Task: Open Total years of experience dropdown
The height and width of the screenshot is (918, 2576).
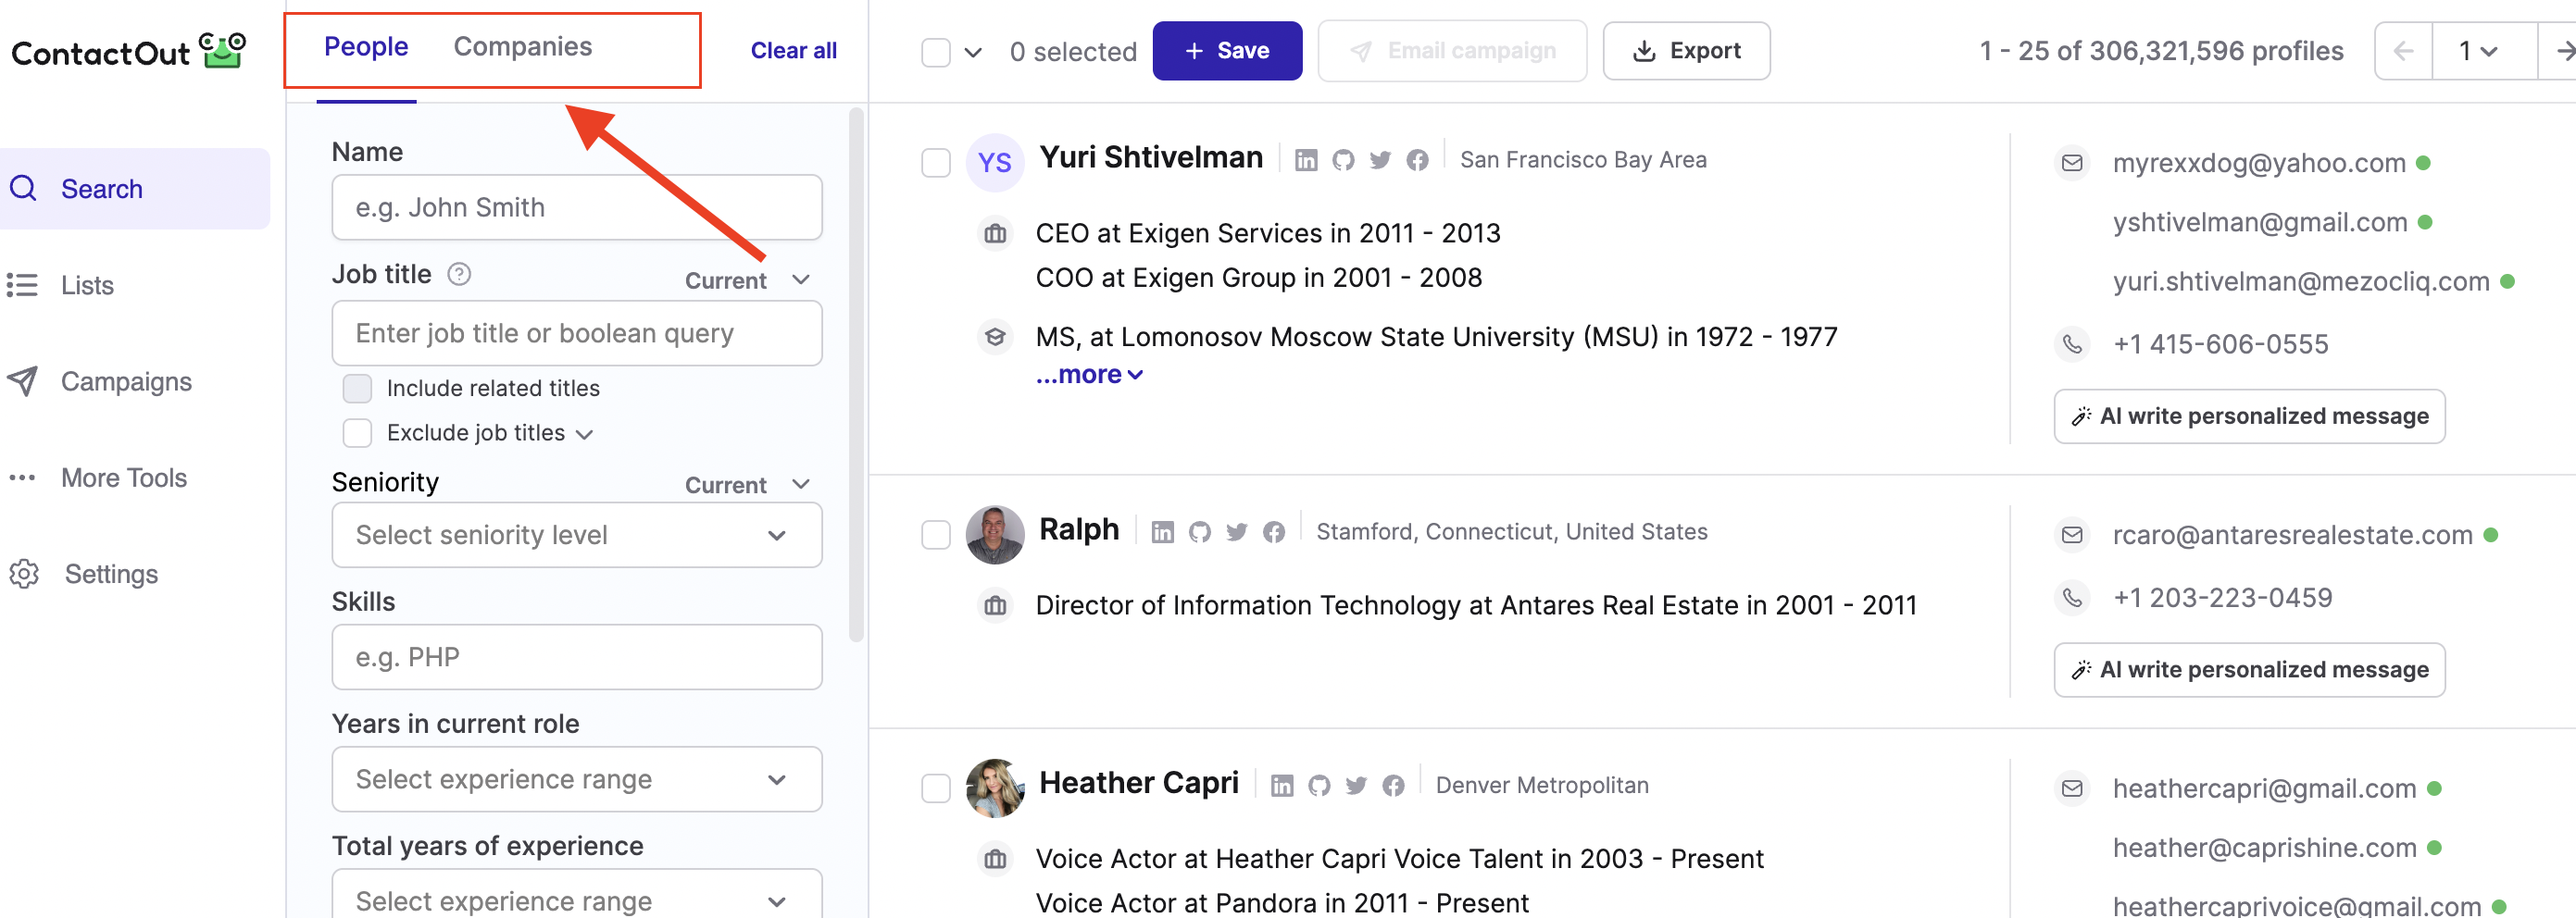Action: point(577,895)
